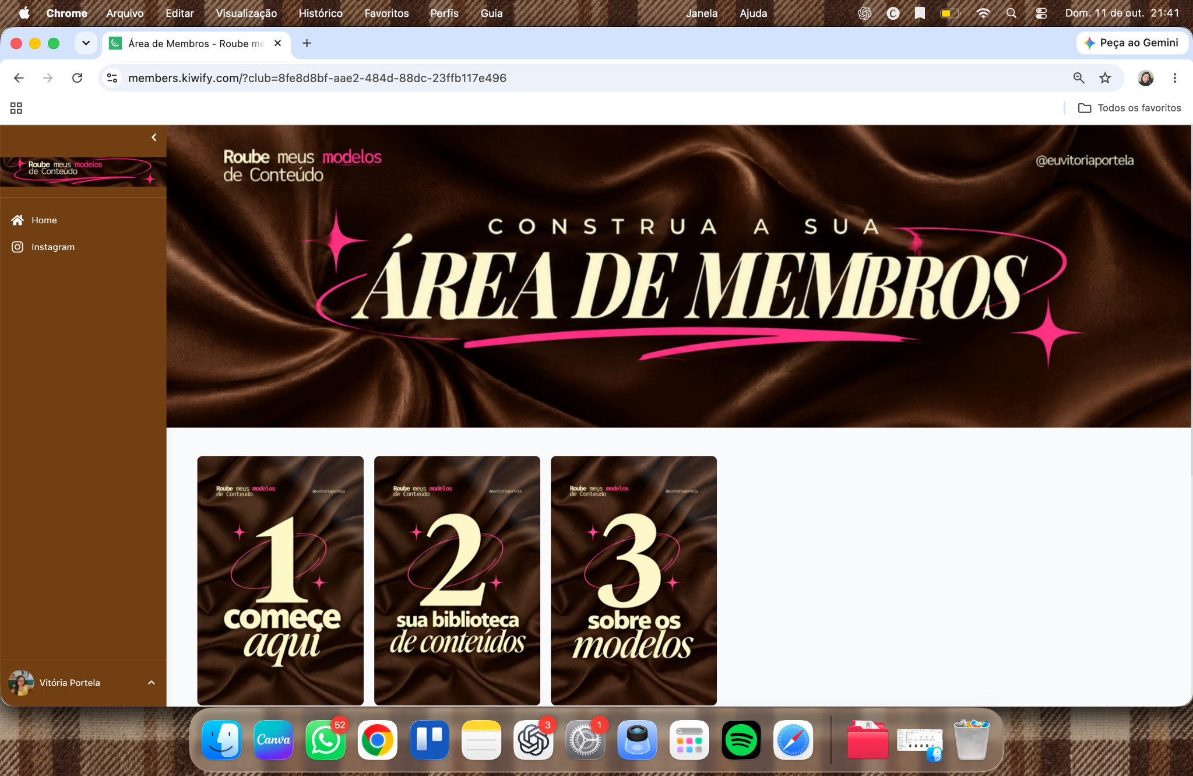
Task: Close the Área de Membros tab
Action: coord(278,43)
